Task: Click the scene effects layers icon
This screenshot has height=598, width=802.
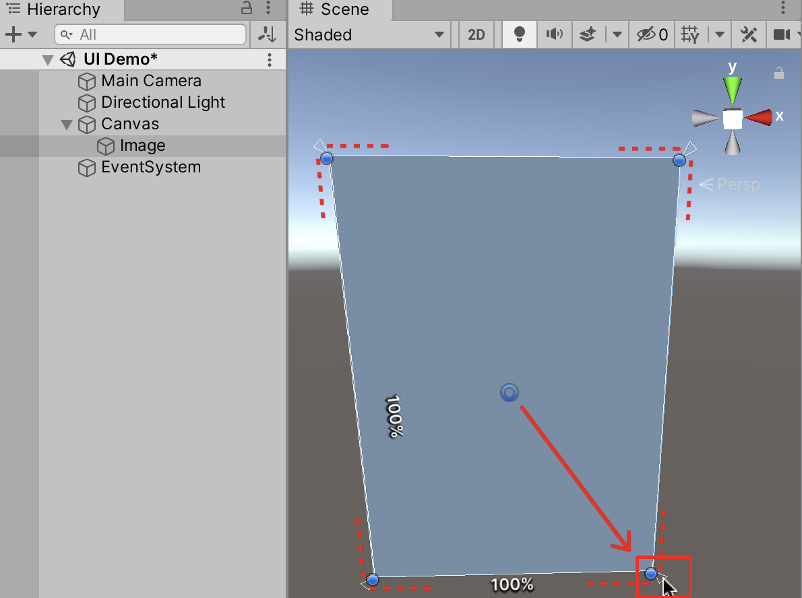Action: click(x=588, y=34)
